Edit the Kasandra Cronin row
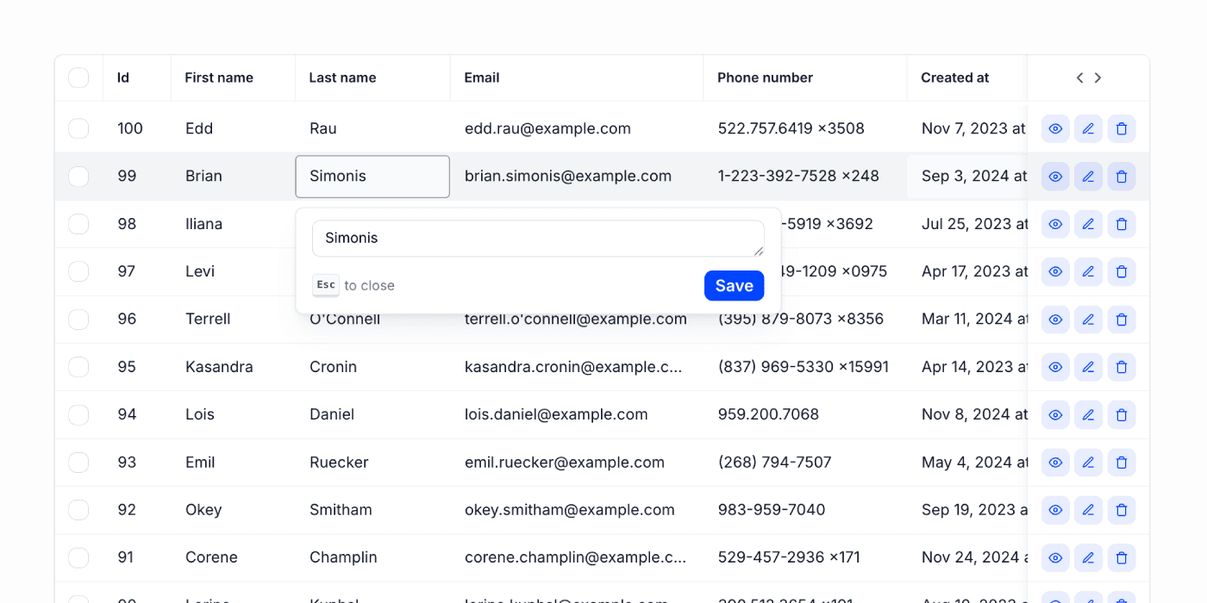This screenshot has height=603, width=1207. coord(1088,367)
